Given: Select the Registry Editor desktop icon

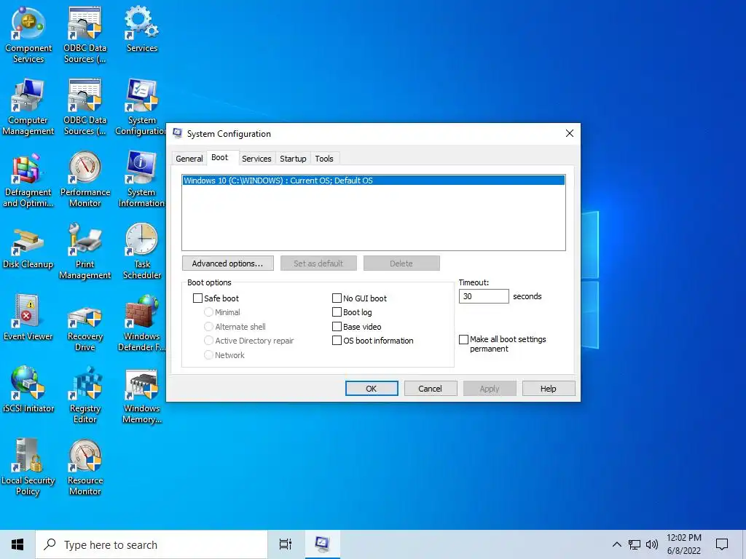Looking at the screenshot, I should (85, 395).
